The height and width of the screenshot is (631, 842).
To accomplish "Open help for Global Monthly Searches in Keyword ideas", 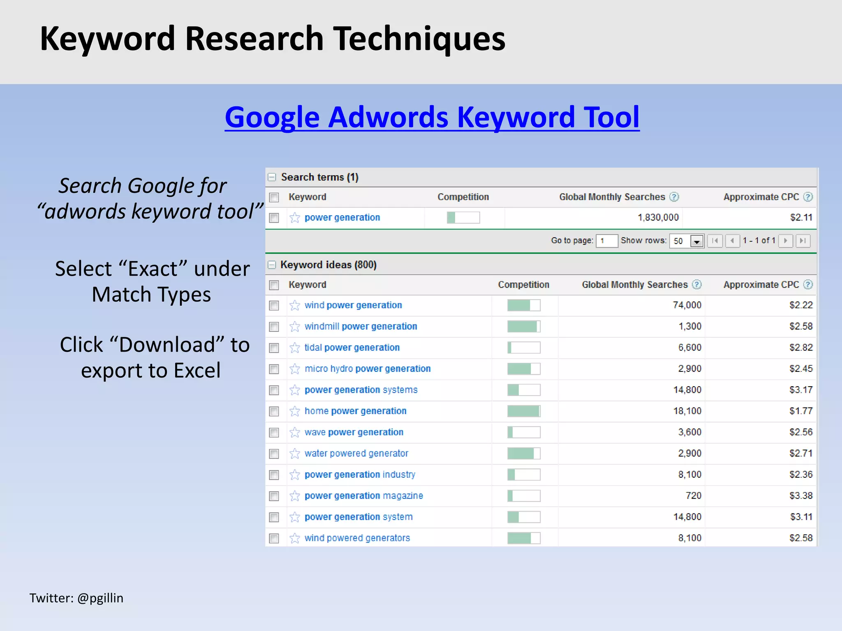I will pos(696,284).
